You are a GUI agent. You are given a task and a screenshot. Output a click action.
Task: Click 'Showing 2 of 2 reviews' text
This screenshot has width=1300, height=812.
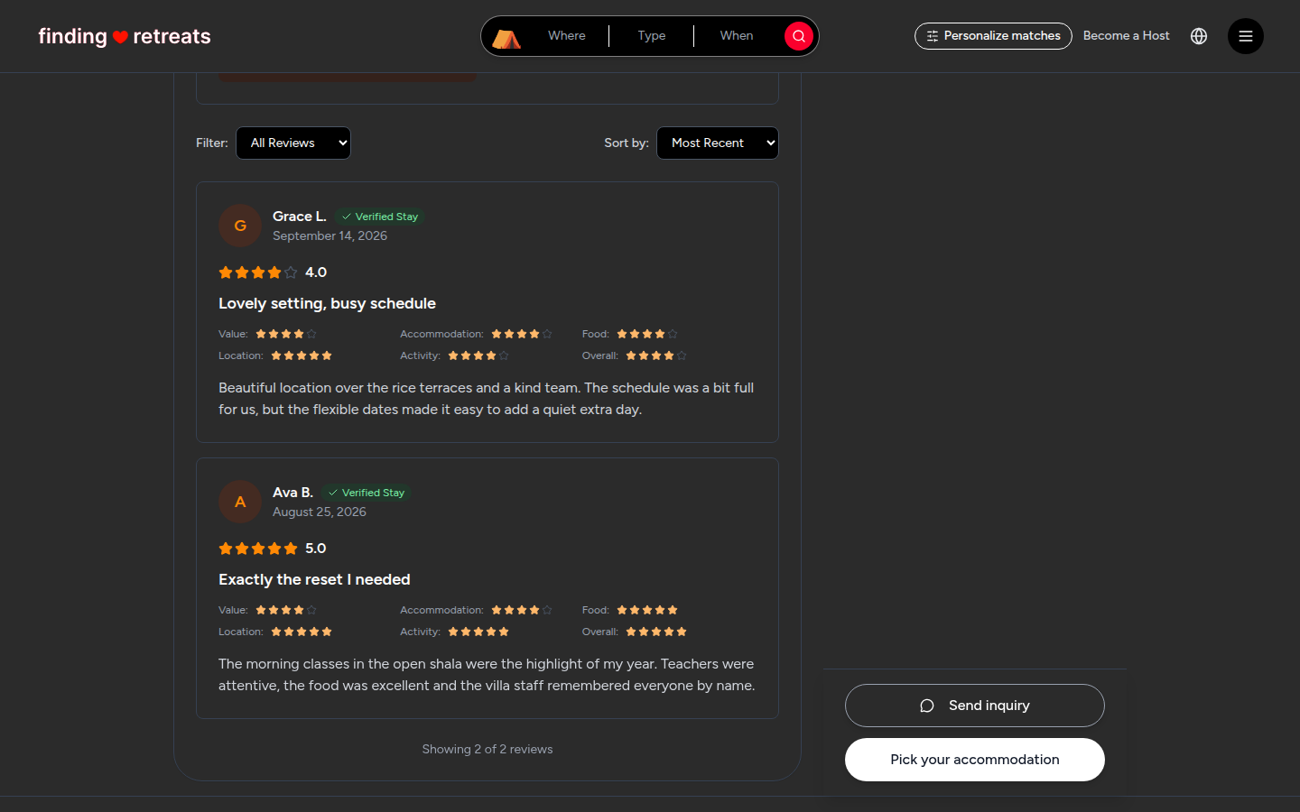(x=487, y=749)
